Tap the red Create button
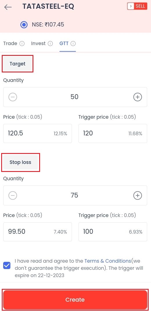 pos(75,300)
